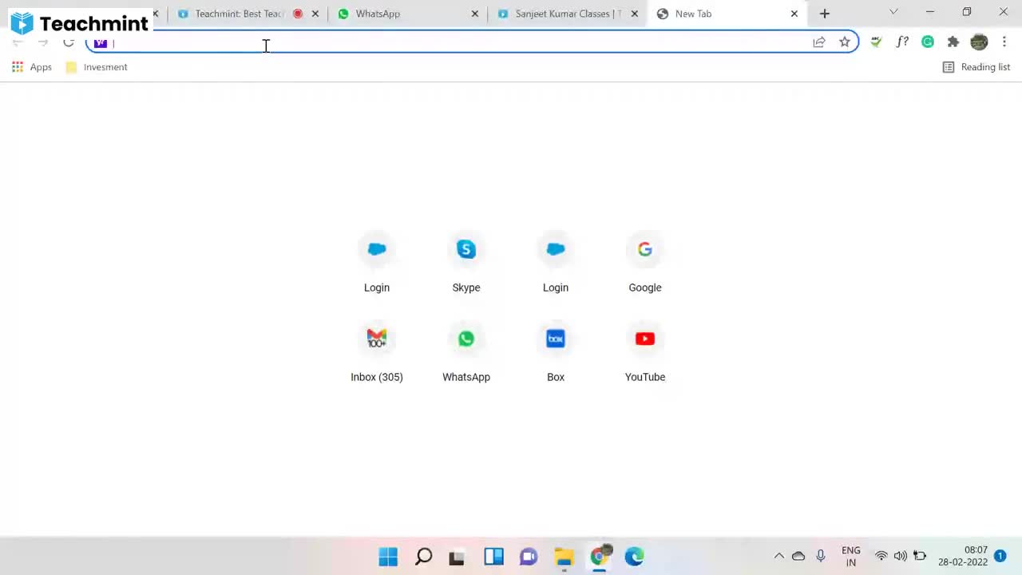Click the microphone tray icon

click(x=821, y=557)
